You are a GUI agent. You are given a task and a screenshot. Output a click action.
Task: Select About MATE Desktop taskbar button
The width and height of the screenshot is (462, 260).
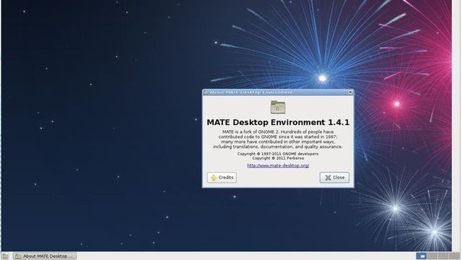45,256
